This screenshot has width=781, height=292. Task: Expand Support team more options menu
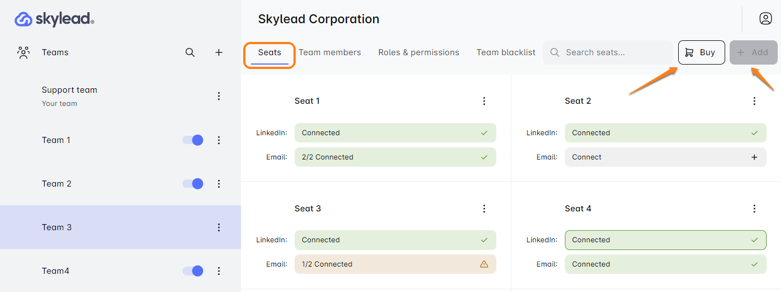click(x=219, y=96)
